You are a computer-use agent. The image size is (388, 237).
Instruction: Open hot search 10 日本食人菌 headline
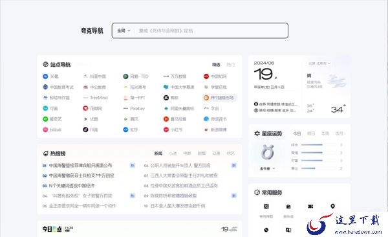(178, 206)
